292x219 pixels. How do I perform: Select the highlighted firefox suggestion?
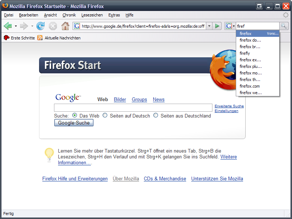coord(258,34)
